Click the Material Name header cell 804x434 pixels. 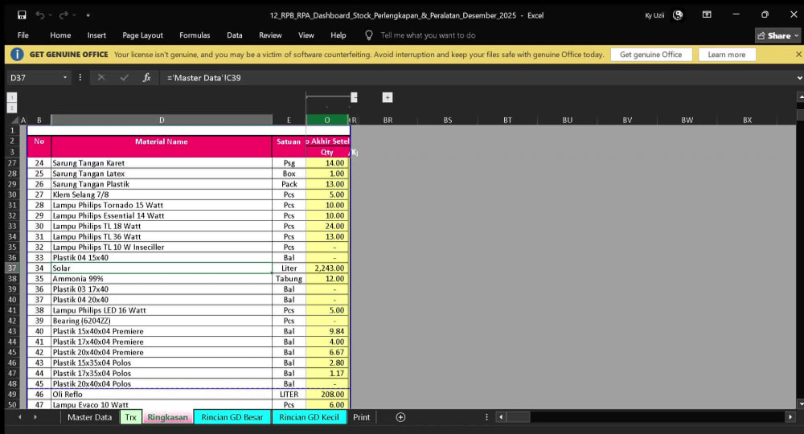coord(162,146)
